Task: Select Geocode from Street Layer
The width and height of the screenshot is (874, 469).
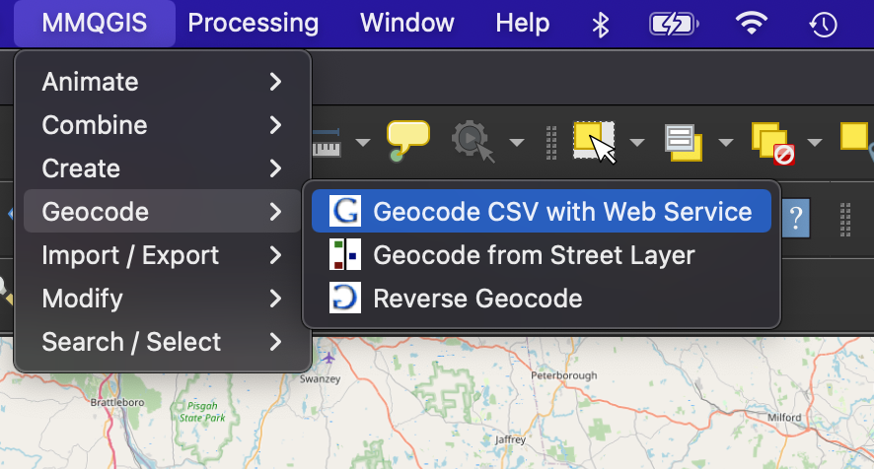Action: (x=533, y=255)
